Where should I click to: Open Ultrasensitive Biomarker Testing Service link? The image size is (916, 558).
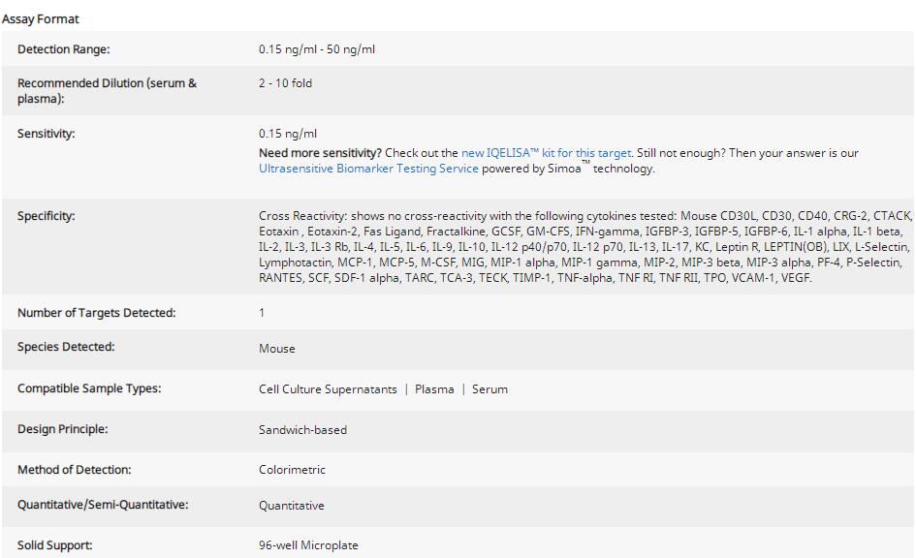coord(368,169)
